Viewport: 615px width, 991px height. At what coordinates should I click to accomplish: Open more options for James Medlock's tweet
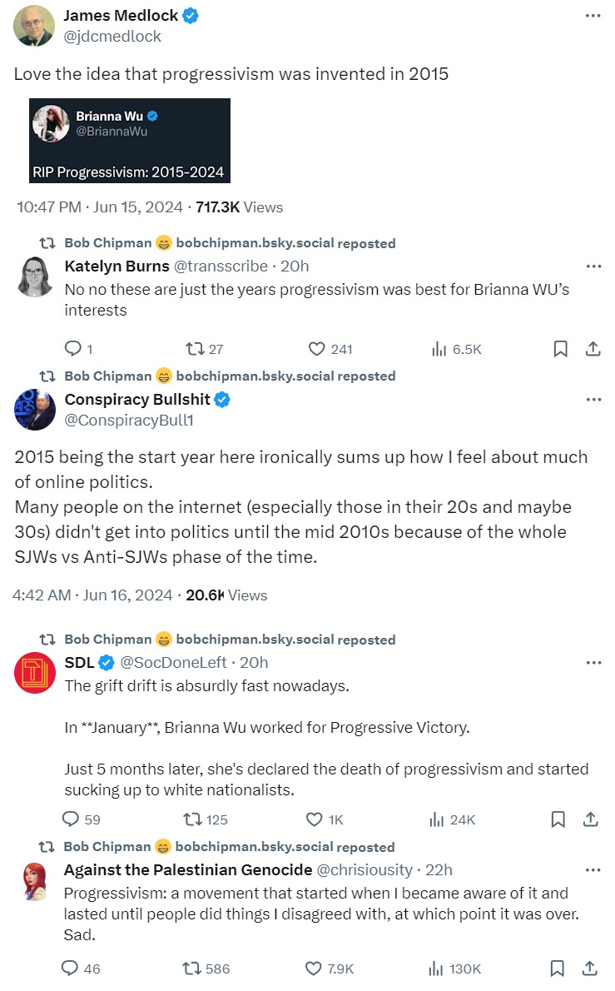tap(593, 17)
